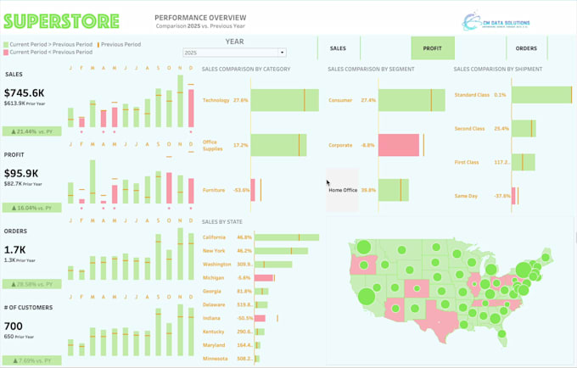This screenshot has width=577, height=368.
Task: Select New York in Sales by State
Action: click(x=214, y=251)
